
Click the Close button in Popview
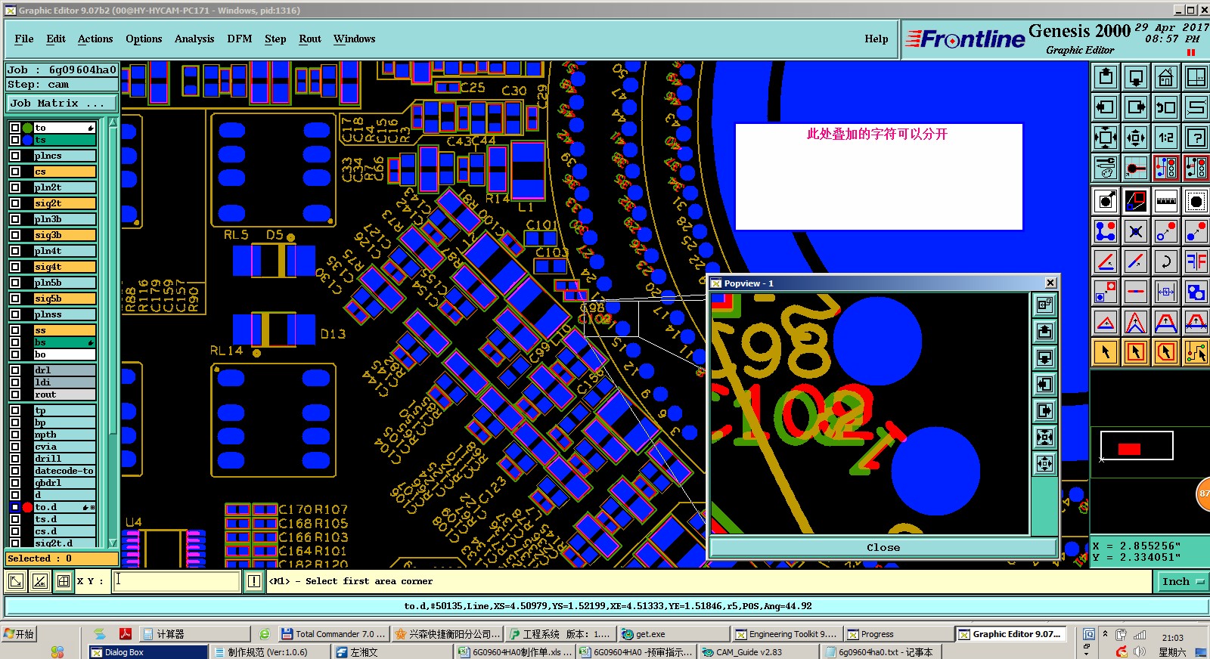click(x=883, y=547)
